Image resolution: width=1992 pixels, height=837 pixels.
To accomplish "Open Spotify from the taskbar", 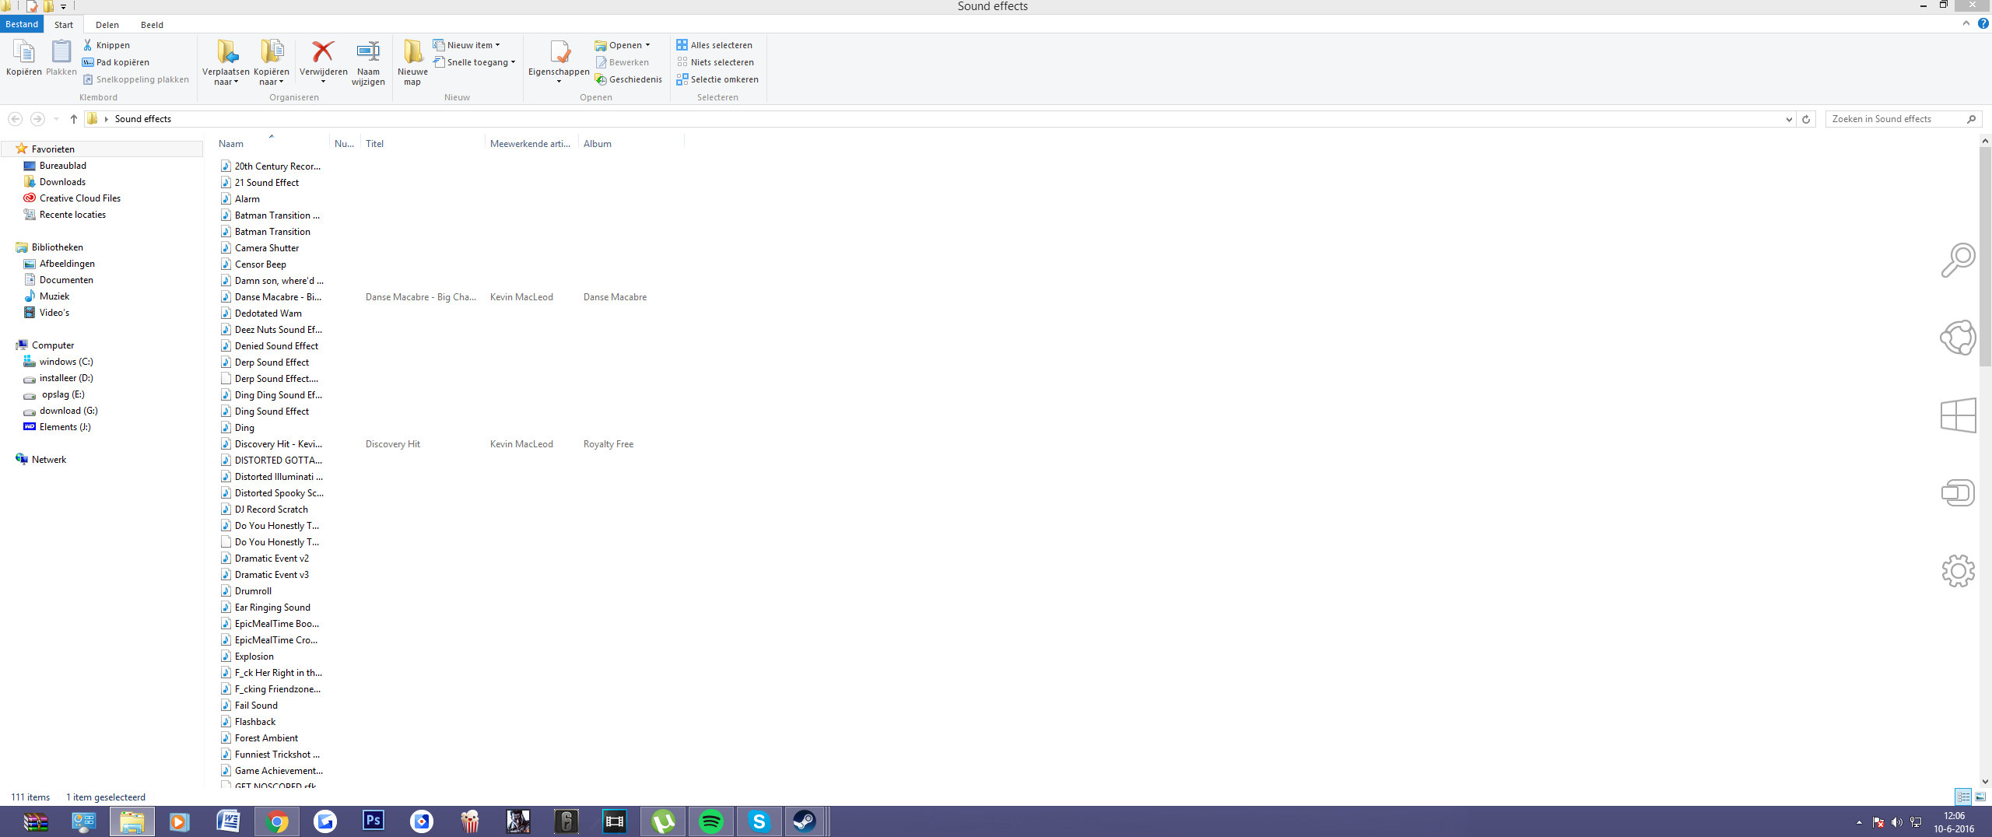I will pos(710,821).
